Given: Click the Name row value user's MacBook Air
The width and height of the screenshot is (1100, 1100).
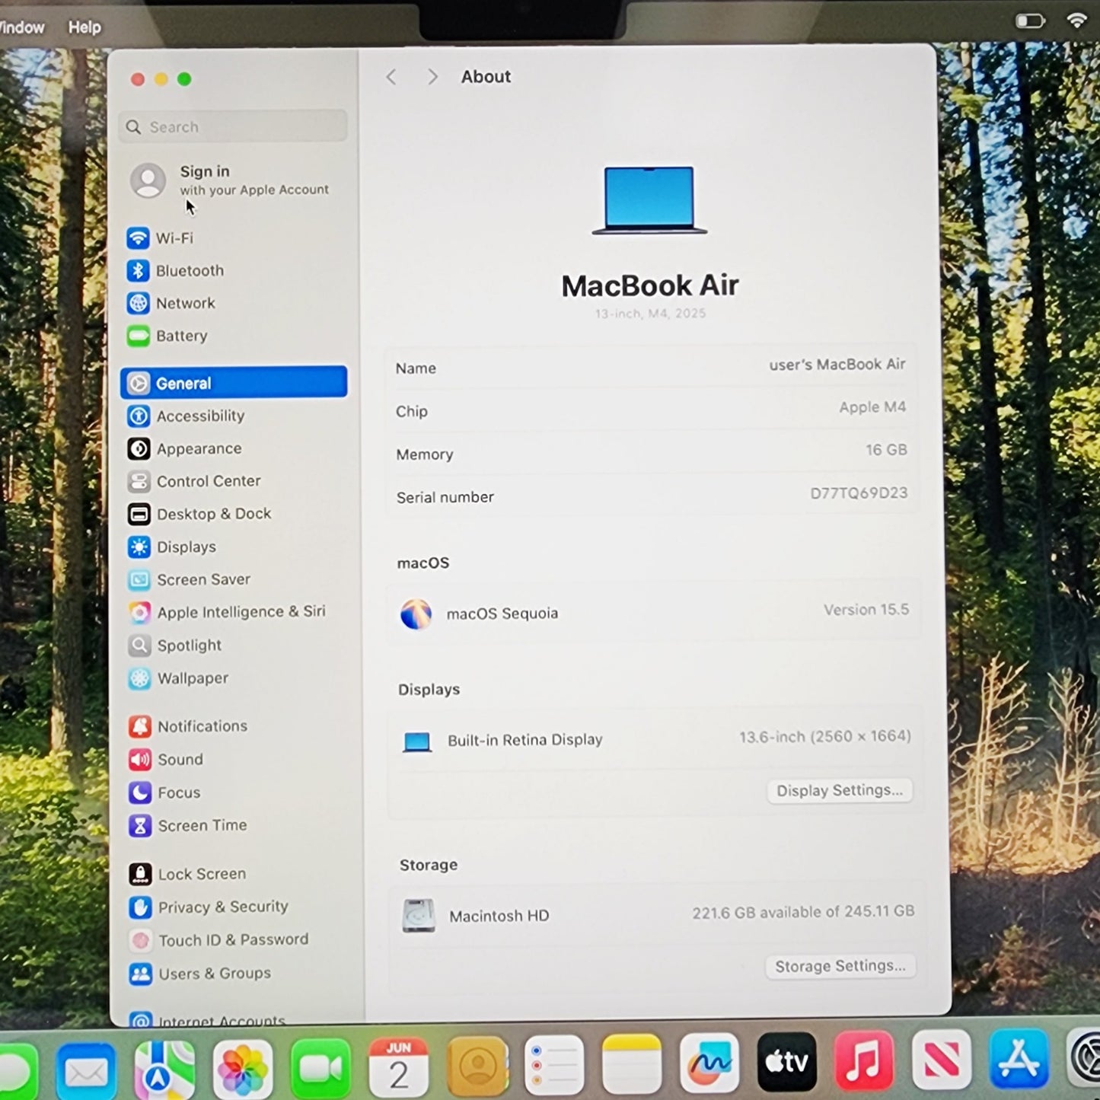Looking at the screenshot, I should coord(837,365).
